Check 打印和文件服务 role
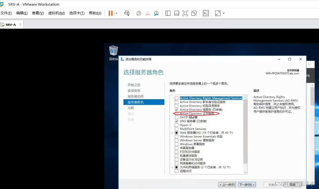Image resolution: width=319 pixels, height=189 pixels. point(176,152)
